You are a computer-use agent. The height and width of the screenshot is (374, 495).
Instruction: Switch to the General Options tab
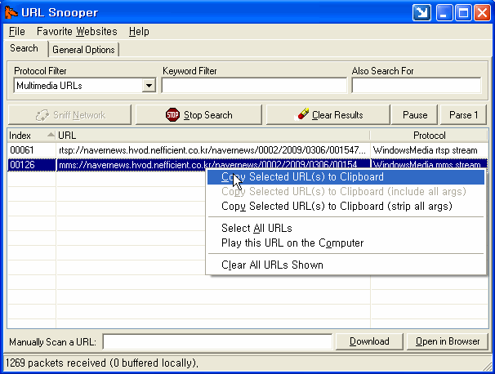point(83,50)
